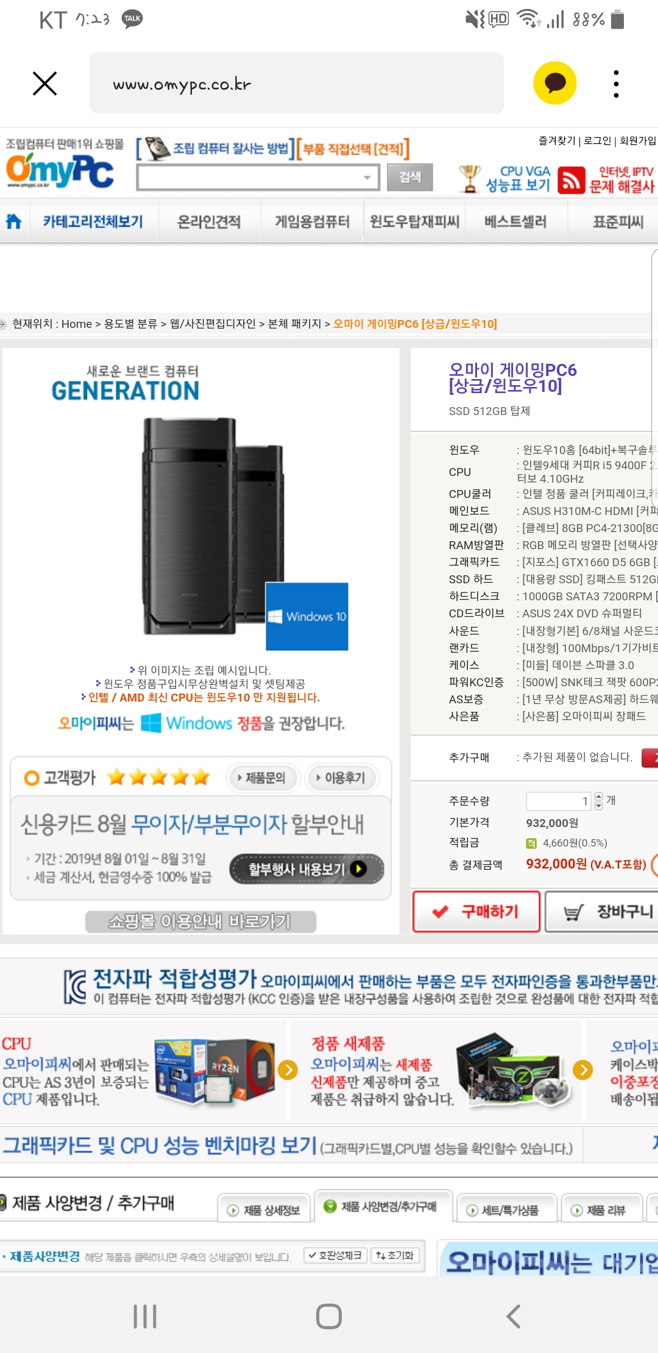This screenshot has width=658, height=1353.
Task: Select the 제품 상세정보 tab option
Action: point(264,1210)
